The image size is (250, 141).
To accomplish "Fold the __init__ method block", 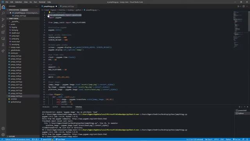I will click(x=47, y=97).
